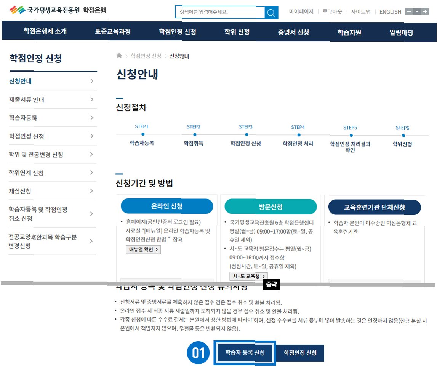Click 신청절차 section heading
Image resolution: width=437 pixels, height=376 pixels.
131,107
